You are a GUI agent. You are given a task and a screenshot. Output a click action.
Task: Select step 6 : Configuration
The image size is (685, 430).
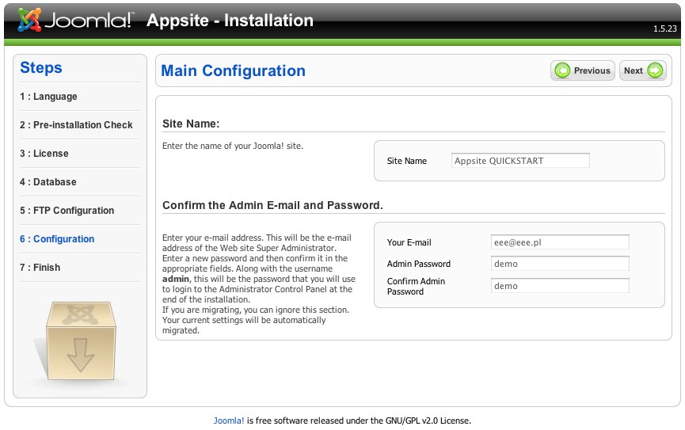tap(57, 239)
